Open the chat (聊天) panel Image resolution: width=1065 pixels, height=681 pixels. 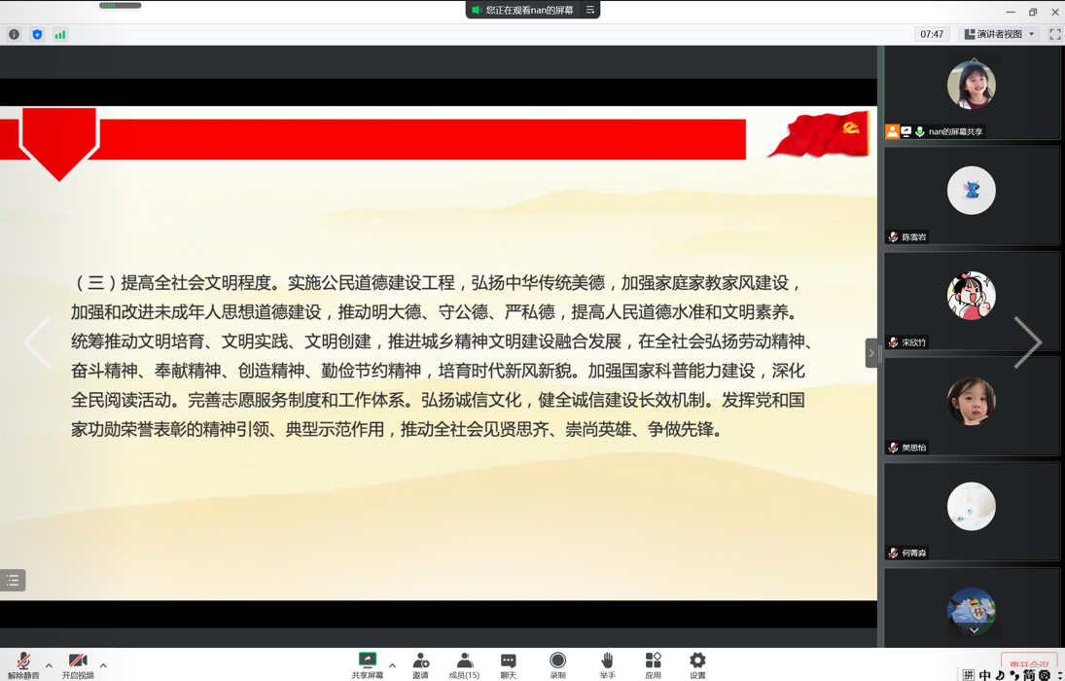(508, 662)
